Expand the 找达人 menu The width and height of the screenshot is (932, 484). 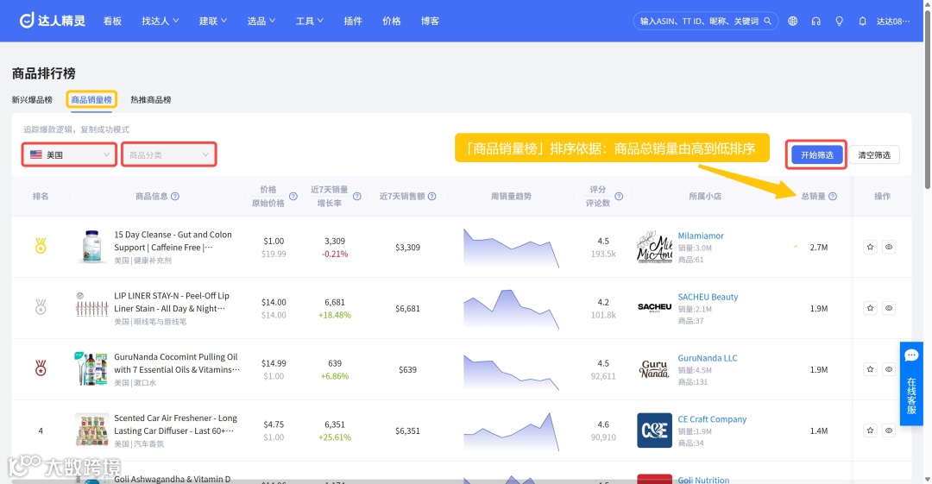point(160,21)
